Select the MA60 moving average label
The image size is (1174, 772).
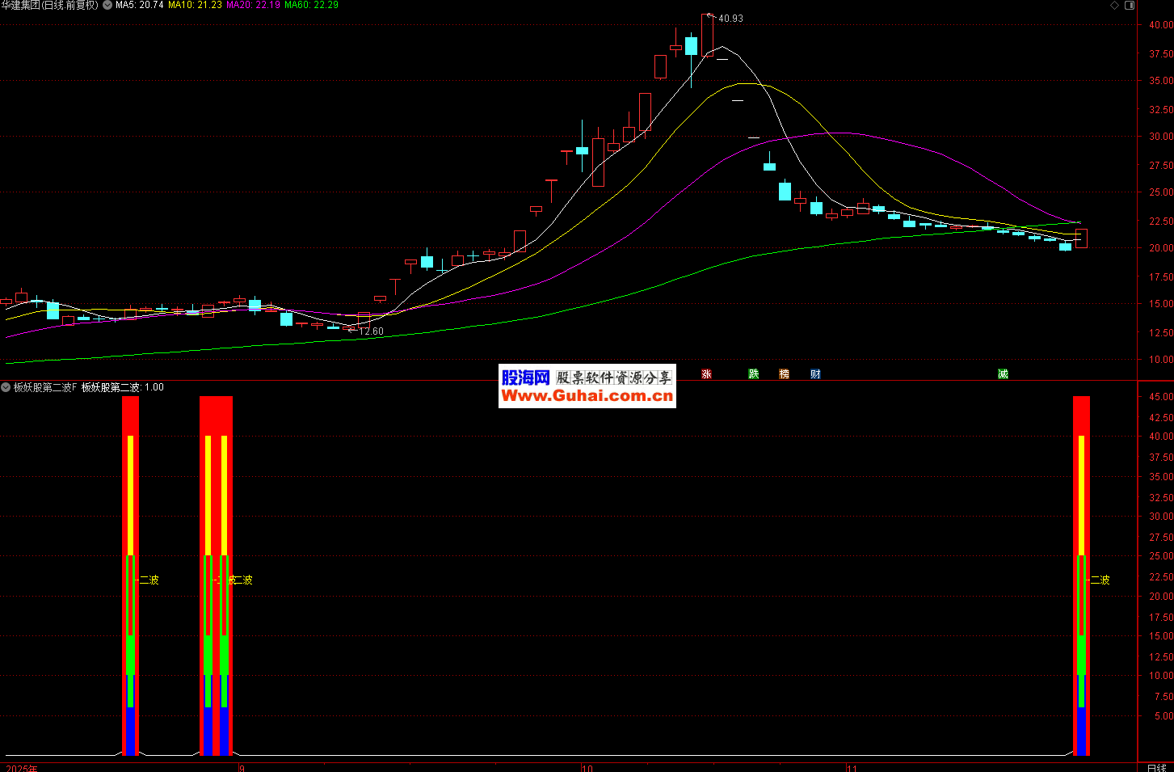coord(311,6)
